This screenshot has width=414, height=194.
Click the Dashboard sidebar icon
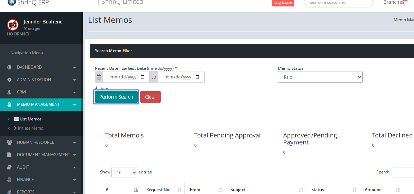9,67
